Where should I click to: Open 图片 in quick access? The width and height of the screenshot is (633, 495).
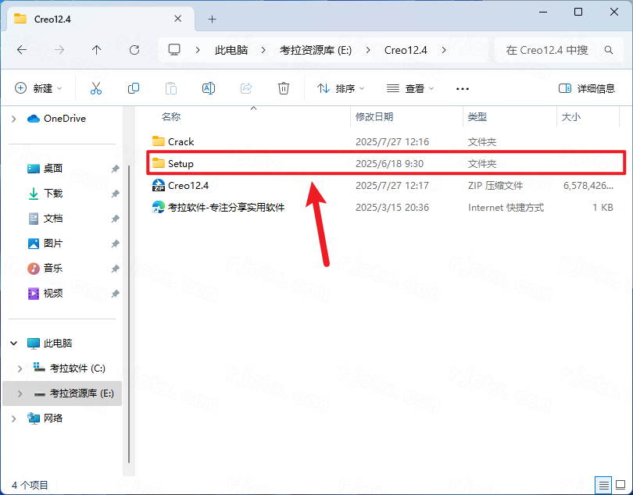click(53, 244)
